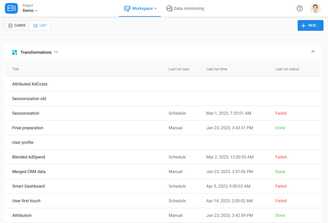This screenshot has width=328, height=223.
Task: Open the Attribution transformation
Action: coord(22,216)
